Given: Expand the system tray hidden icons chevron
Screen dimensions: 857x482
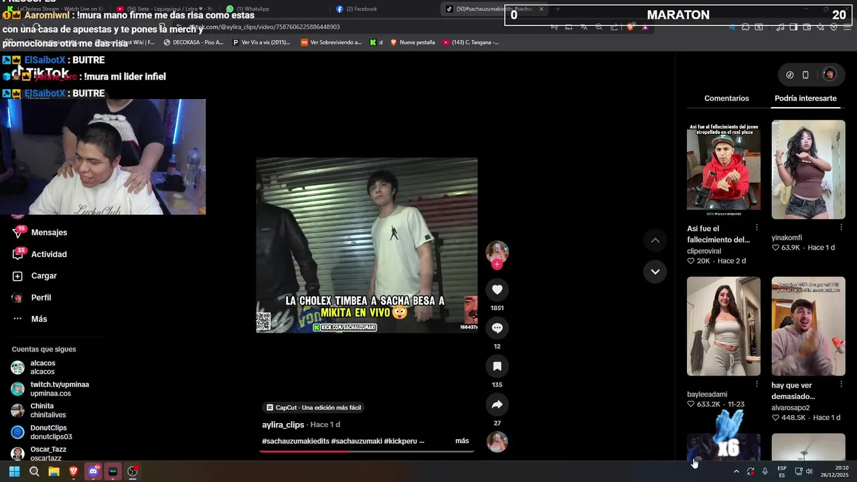Looking at the screenshot, I should click(x=736, y=471).
